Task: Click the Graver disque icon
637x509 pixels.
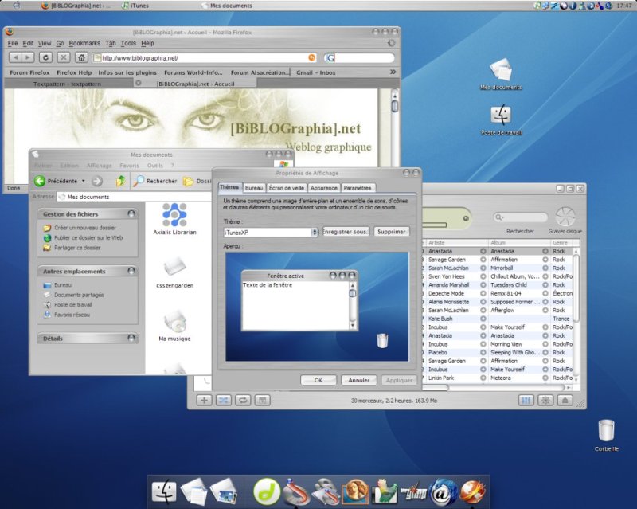Action: tap(565, 217)
